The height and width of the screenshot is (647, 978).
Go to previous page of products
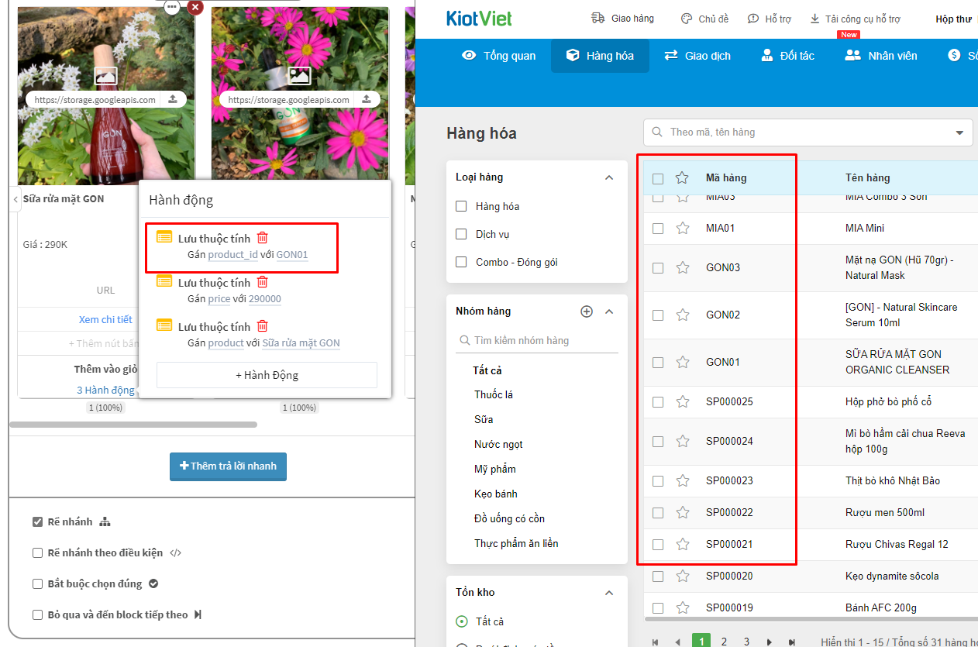point(678,642)
